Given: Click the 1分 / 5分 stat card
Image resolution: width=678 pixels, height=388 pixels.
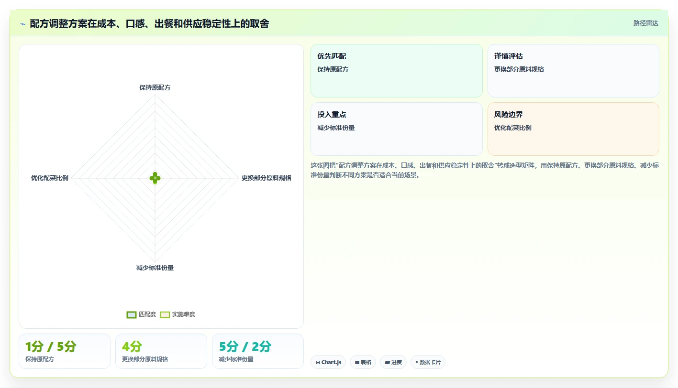Looking at the screenshot, I should (65, 351).
